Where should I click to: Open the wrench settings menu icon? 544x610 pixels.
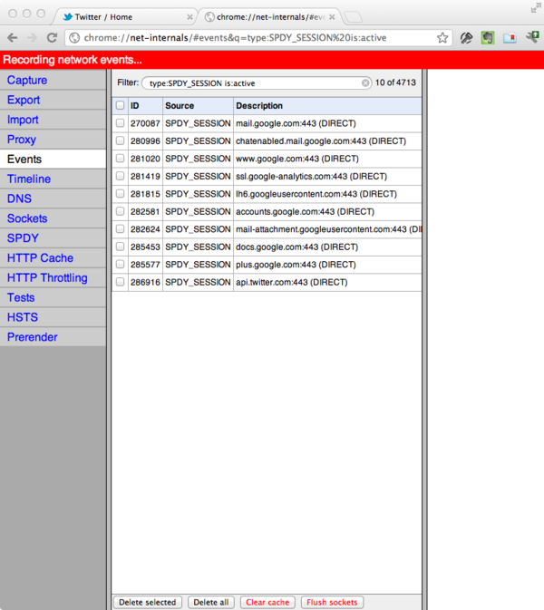(x=532, y=37)
